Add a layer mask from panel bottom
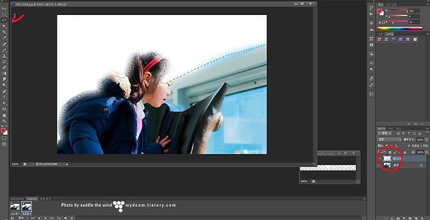This screenshot has width=430, height=220. 398,218
